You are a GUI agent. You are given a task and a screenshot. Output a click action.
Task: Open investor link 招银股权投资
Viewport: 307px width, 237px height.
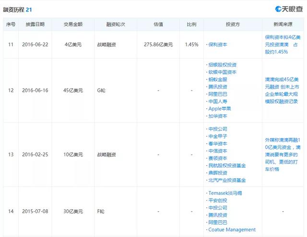click(223, 65)
